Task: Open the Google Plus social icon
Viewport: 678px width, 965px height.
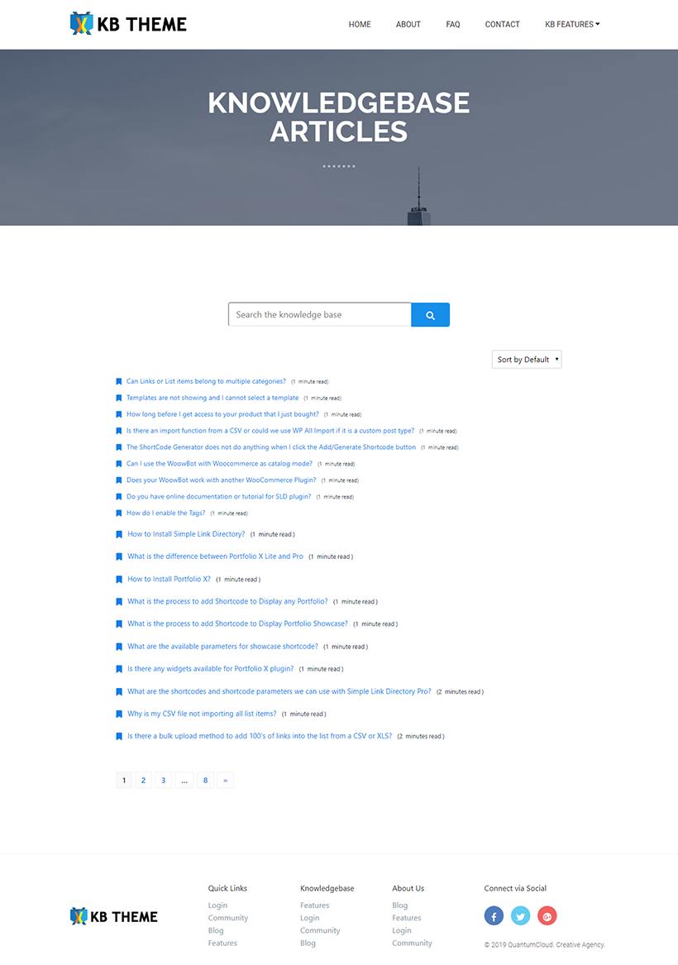Action: (547, 915)
